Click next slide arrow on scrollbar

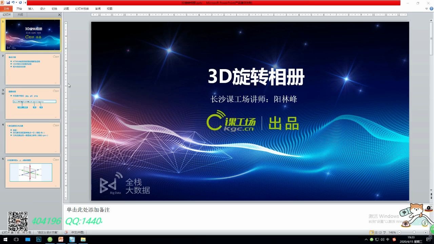click(431, 198)
